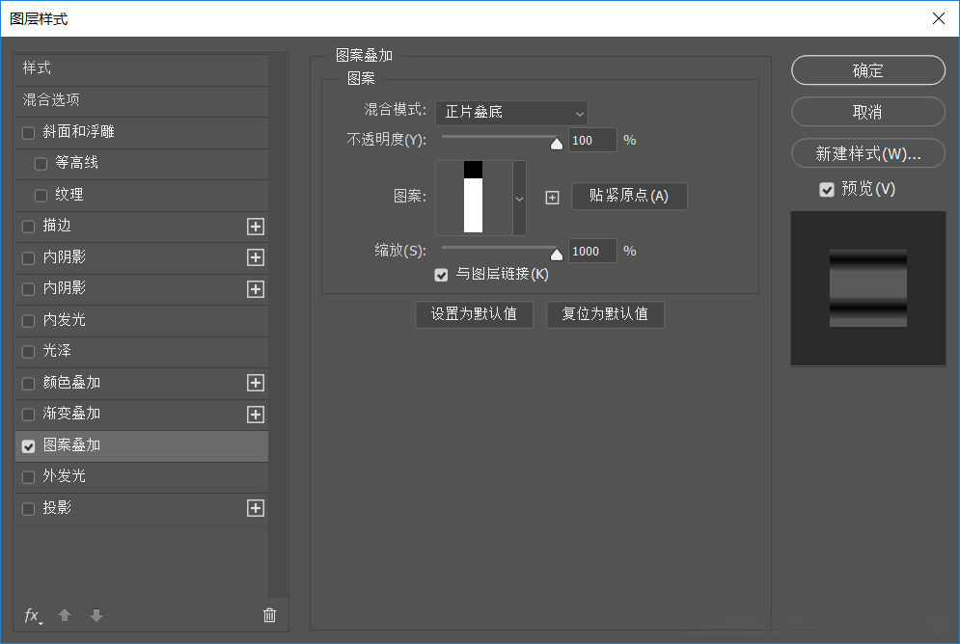Open the 混合模式 blend mode dropdown

pos(511,113)
